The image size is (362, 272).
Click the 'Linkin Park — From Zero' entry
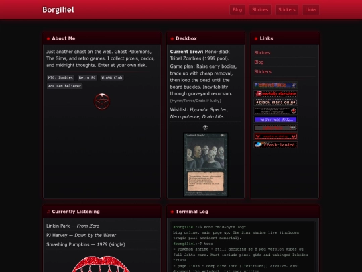[72, 226]
